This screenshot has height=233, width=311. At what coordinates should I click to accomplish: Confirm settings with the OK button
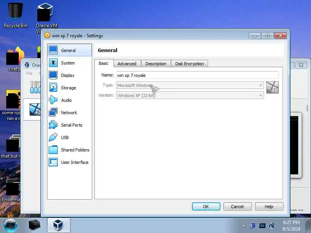[x=206, y=207]
